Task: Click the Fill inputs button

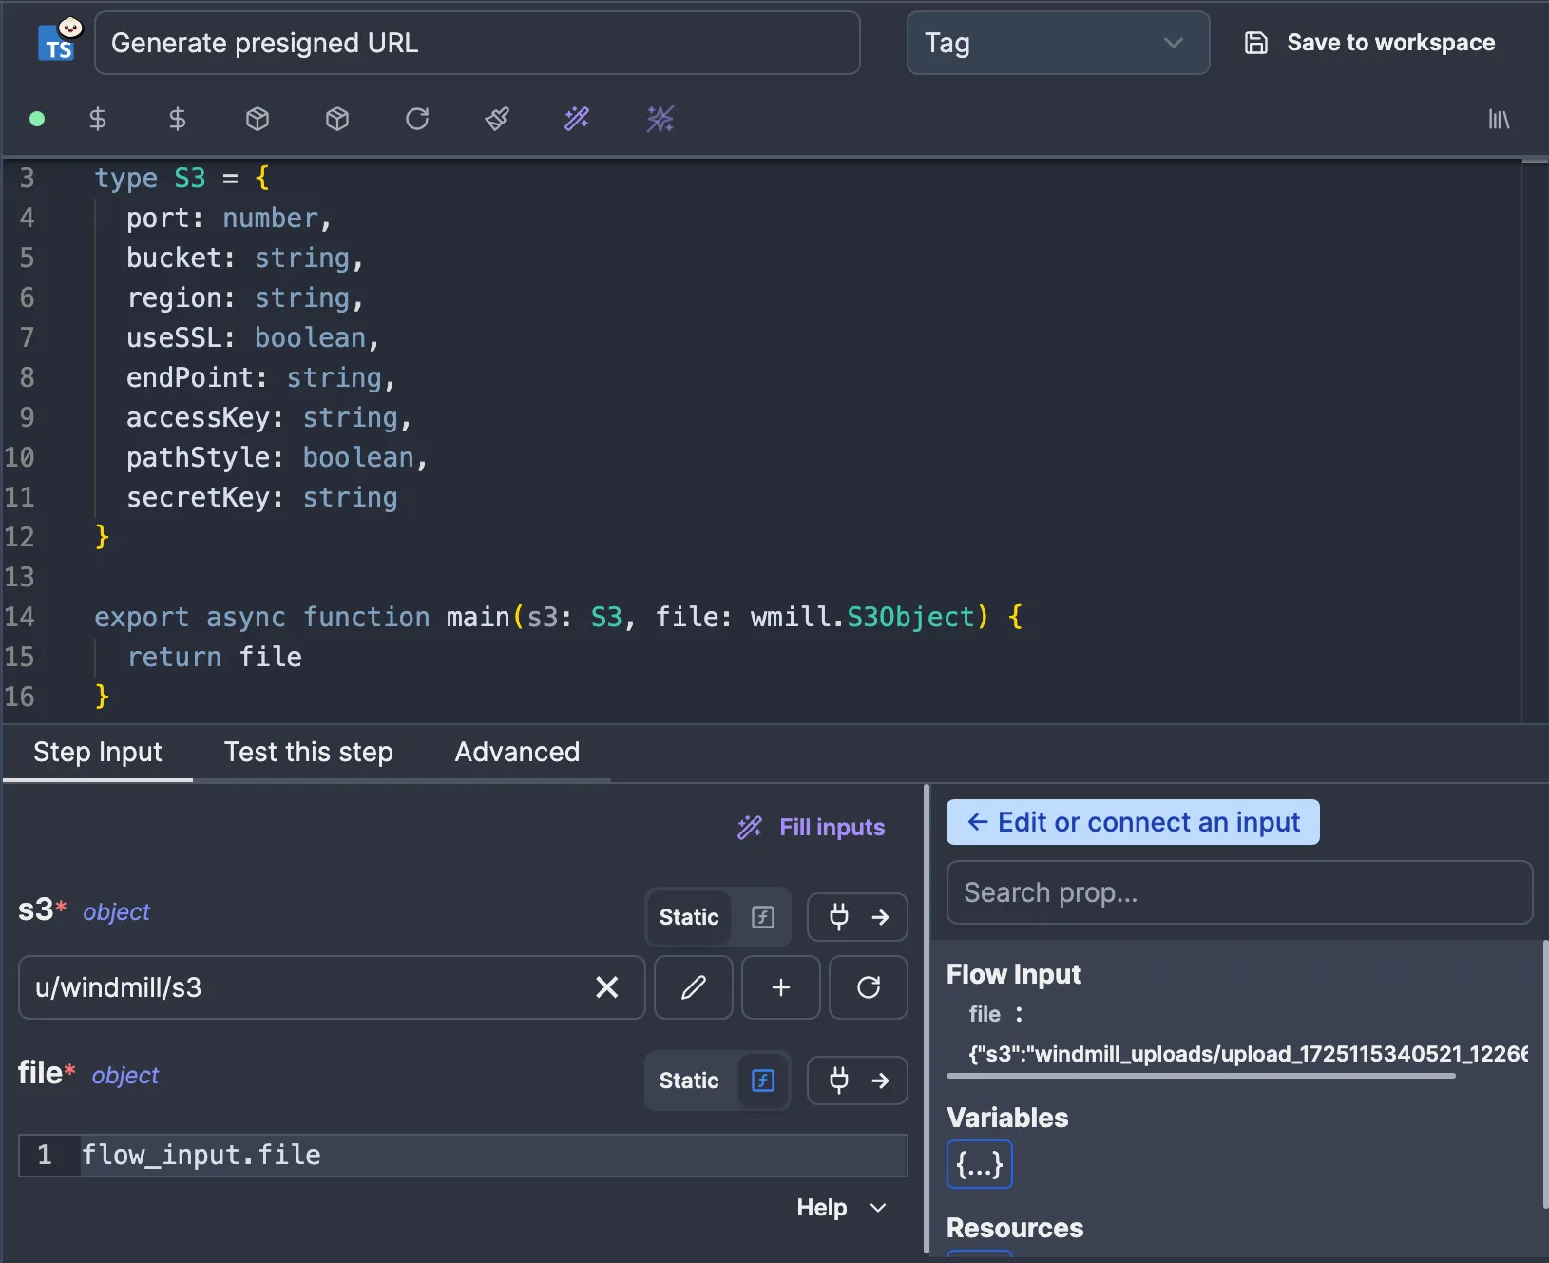Action: point(812,828)
